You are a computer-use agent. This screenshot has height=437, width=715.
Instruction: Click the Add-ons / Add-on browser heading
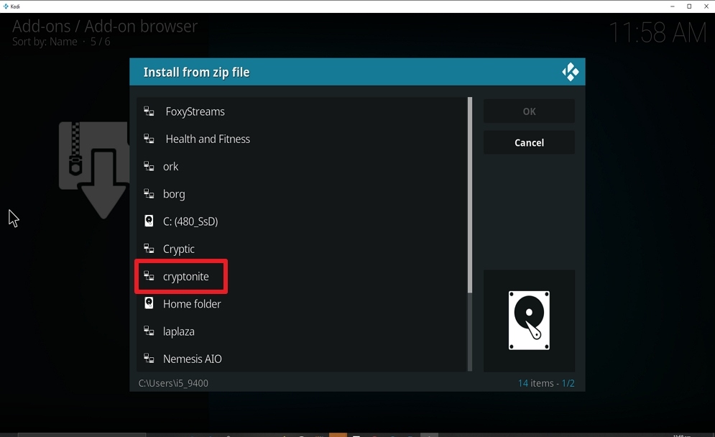pos(105,27)
